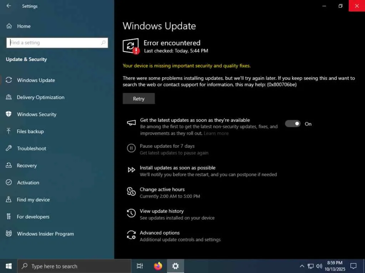Viewport: 365px width, 273px height.
Task: Open the volume speaker control
Action: [x=319, y=266]
